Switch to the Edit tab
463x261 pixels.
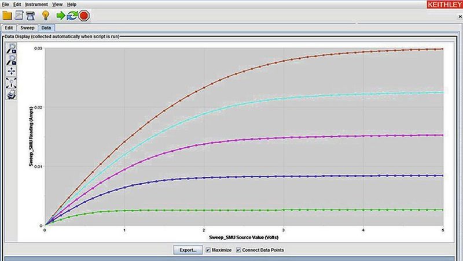coord(9,28)
